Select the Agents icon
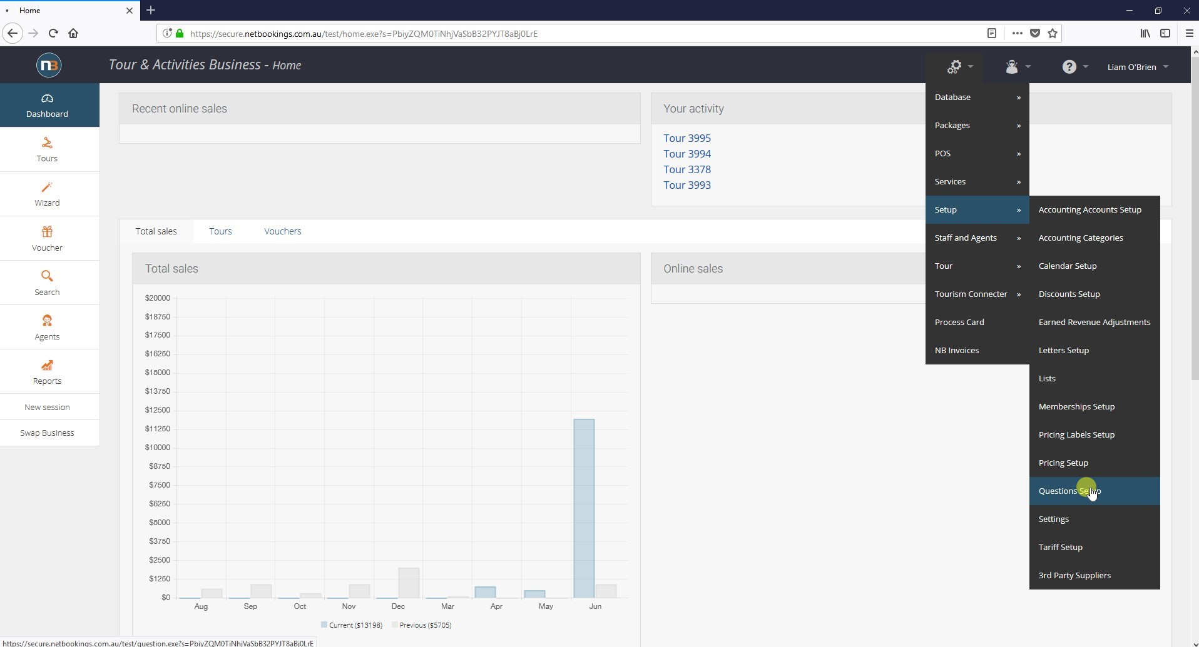 point(46,327)
